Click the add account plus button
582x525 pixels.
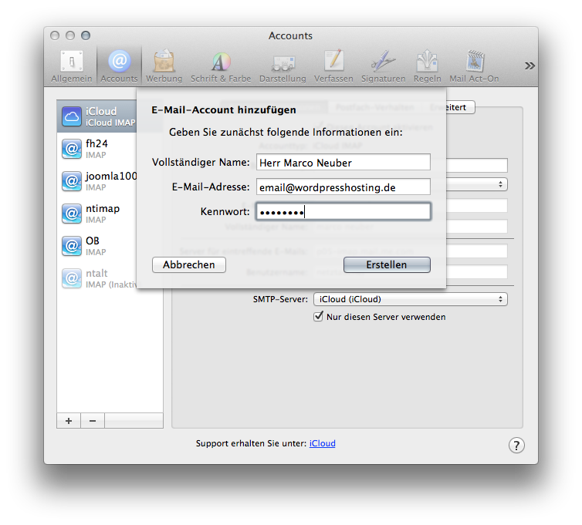click(x=69, y=421)
